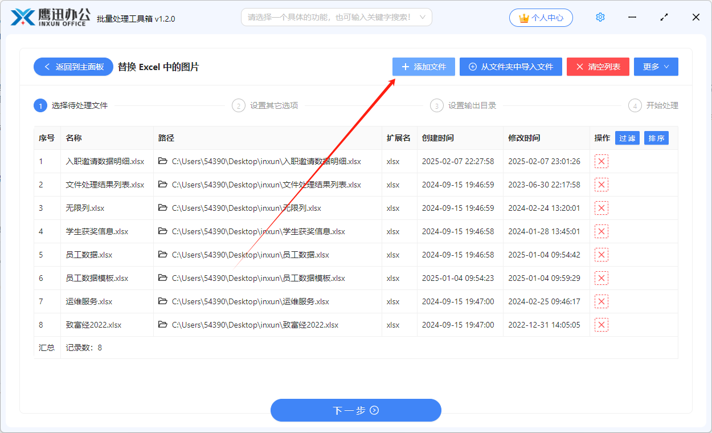Click the folder icon beside 员工数据.xlsx path
Image resolution: width=712 pixels, height=433 pixels.
pos(162,255)
